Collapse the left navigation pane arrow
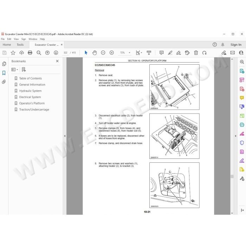The height and width of the screenshot is (246, 246). tap(65, 136)
